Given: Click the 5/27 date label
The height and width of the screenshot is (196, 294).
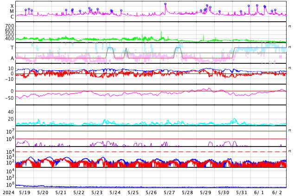Looking at the screenshot, I should pos(169,193).
